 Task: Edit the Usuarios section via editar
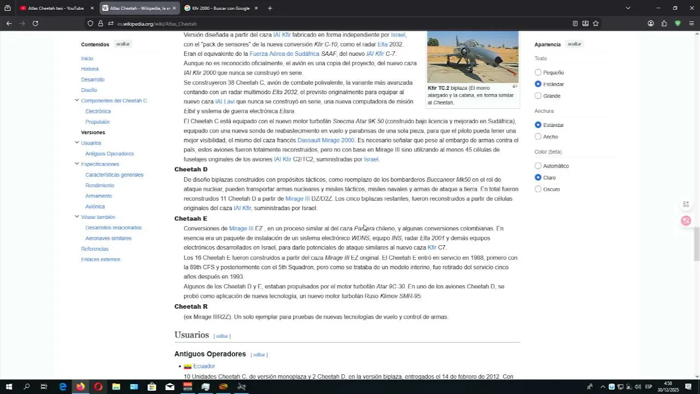(x=222, y=336)
